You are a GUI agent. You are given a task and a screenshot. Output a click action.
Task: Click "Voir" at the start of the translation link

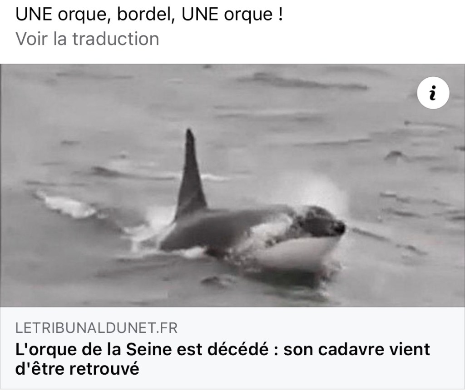(x=31, y=39)
